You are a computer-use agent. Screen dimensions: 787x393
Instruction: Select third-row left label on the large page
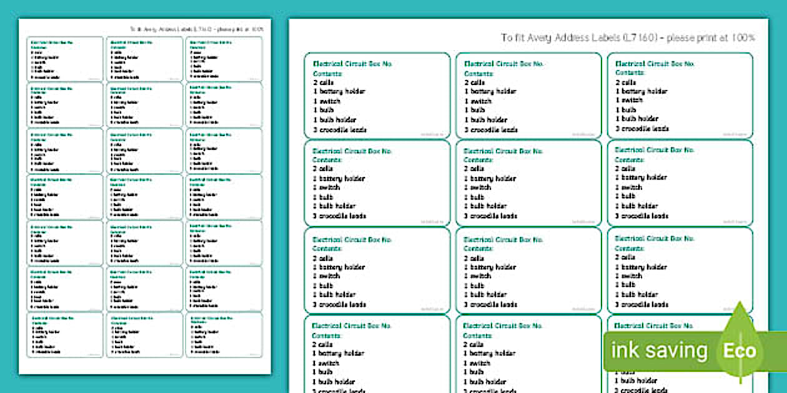pyautogui.click(x=377, y=270)
